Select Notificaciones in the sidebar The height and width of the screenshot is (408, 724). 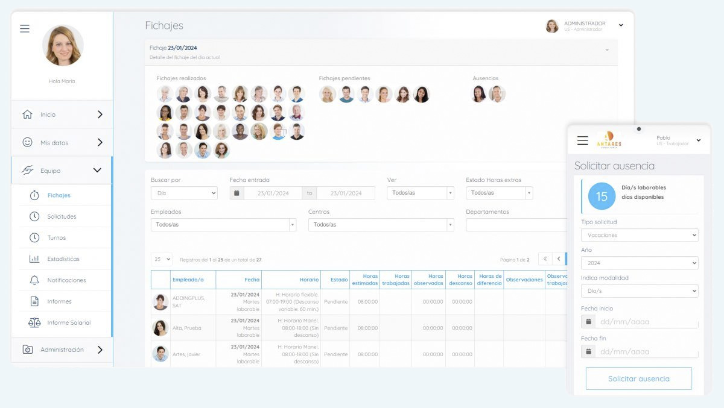pos(66,280)
